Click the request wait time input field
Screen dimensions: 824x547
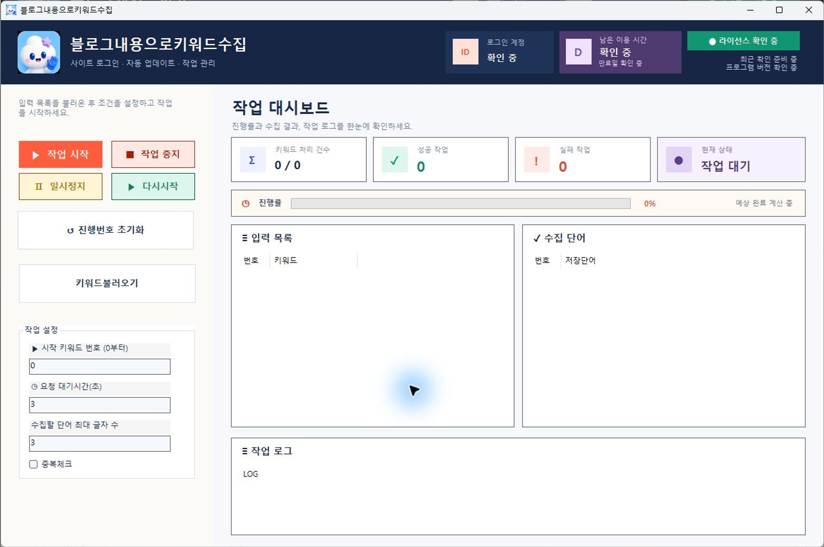pos(100,405)
